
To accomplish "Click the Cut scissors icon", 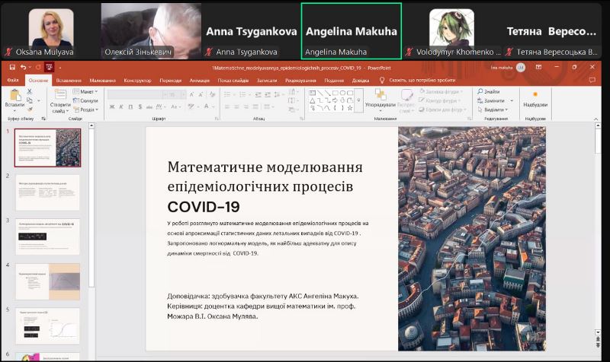I will 29,91.
